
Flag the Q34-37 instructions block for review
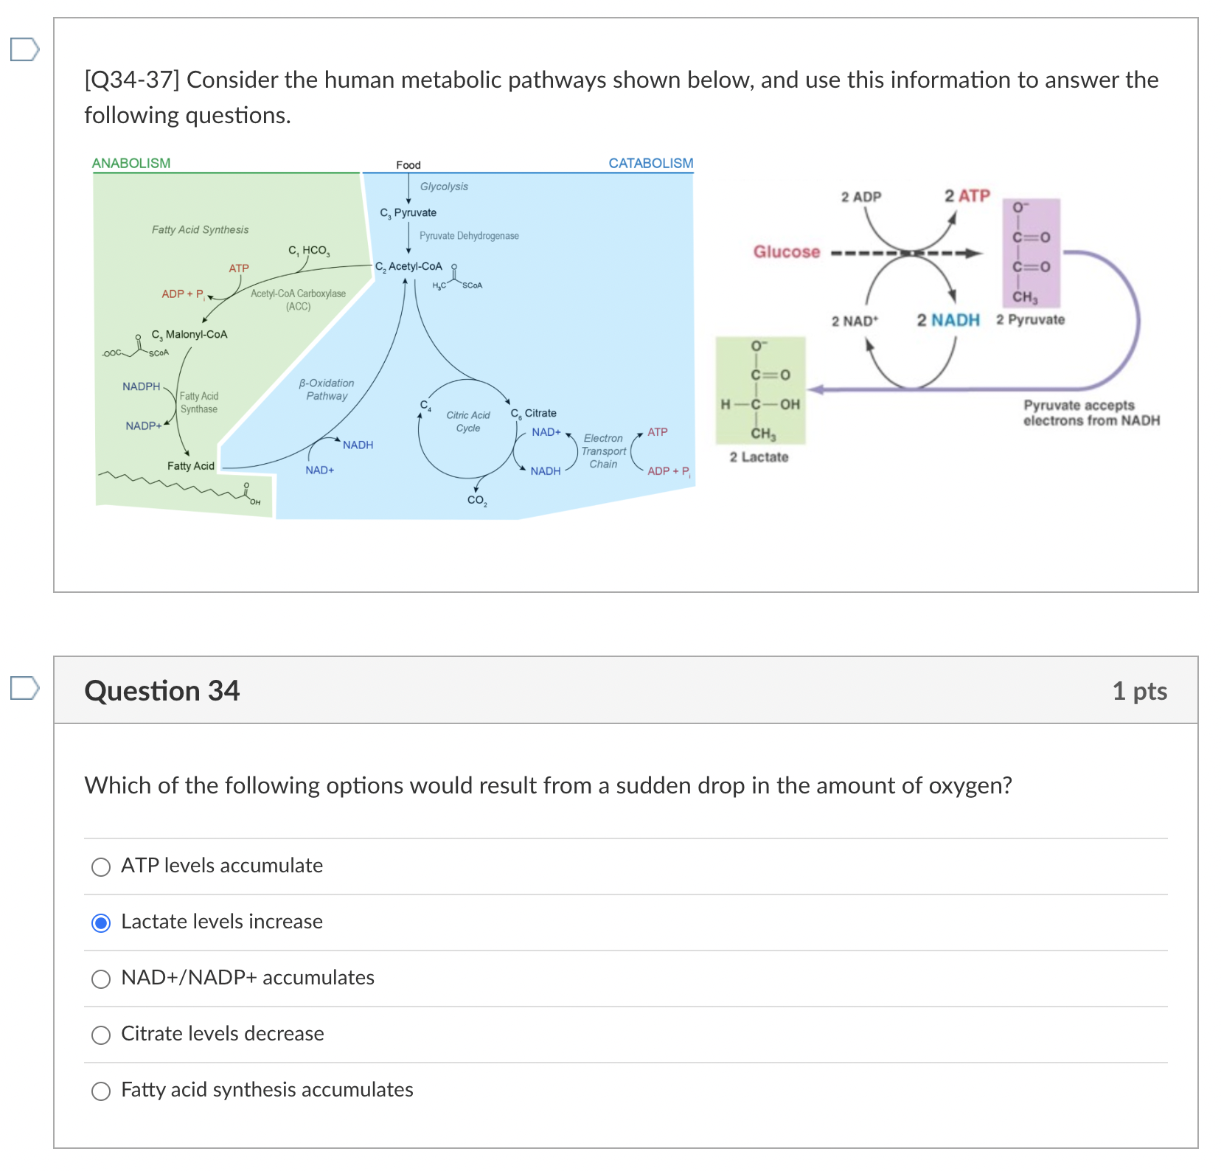click(24, 49)
